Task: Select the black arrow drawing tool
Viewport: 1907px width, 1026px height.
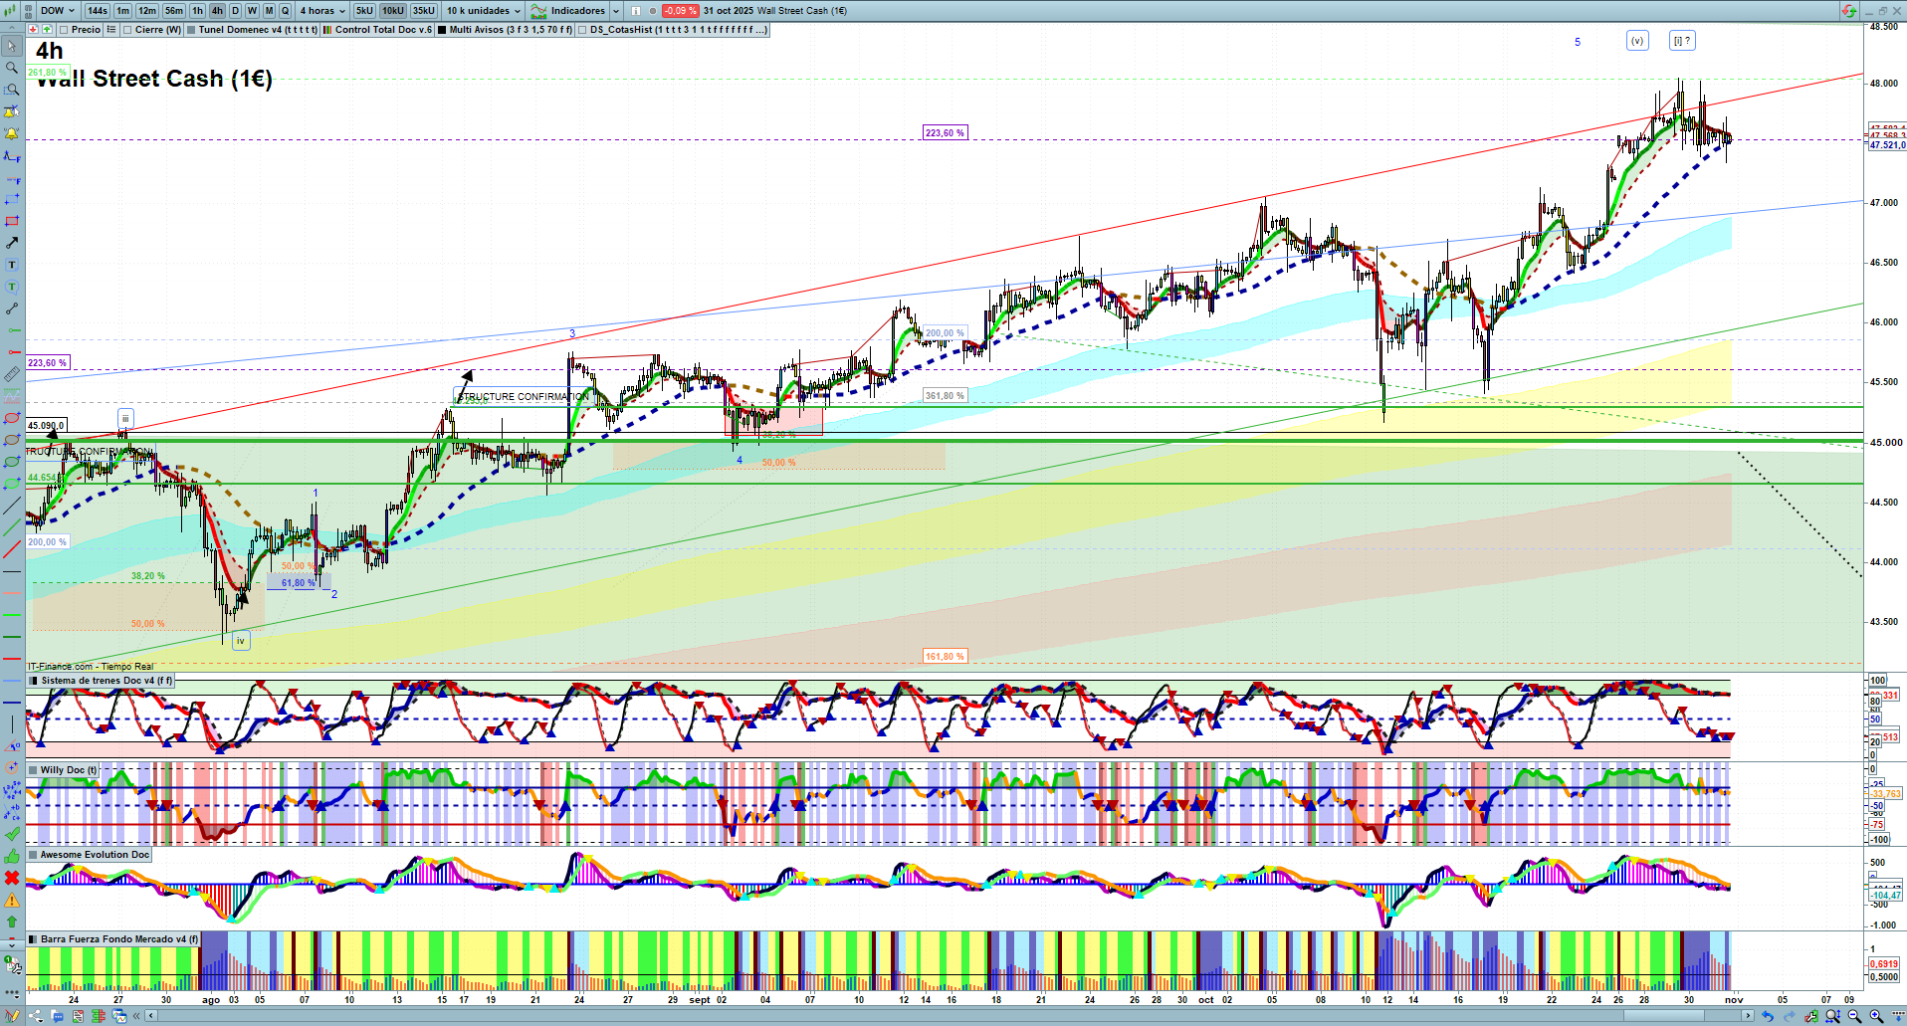Action: 12,243
